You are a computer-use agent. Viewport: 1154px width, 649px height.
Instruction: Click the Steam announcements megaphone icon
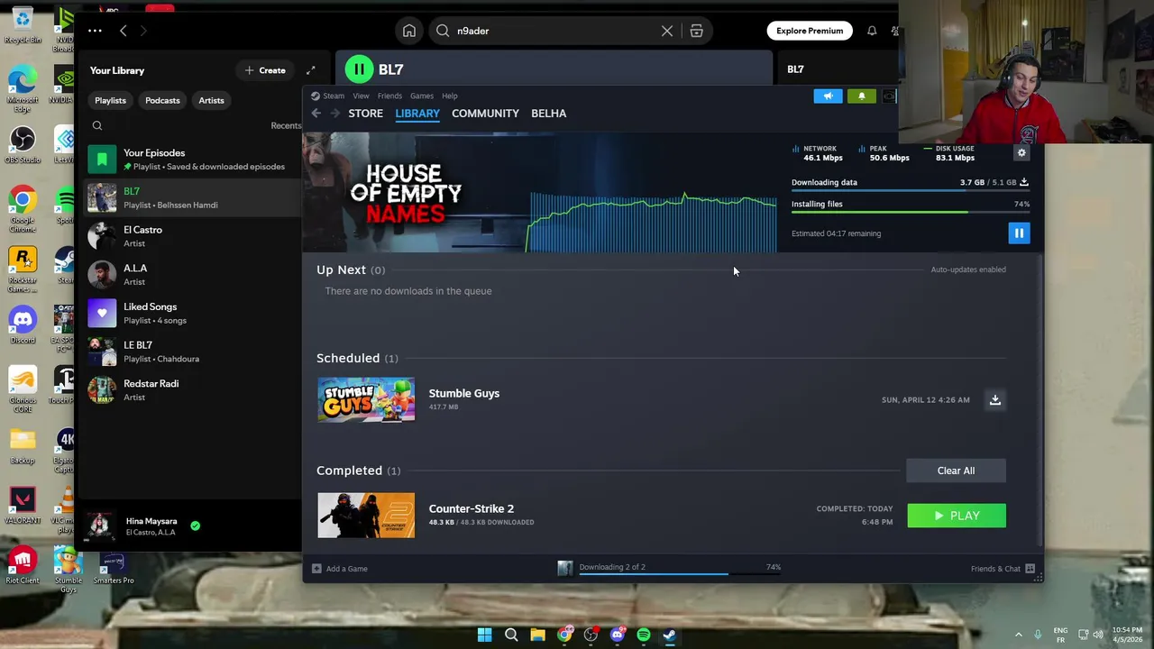point(828,96)
